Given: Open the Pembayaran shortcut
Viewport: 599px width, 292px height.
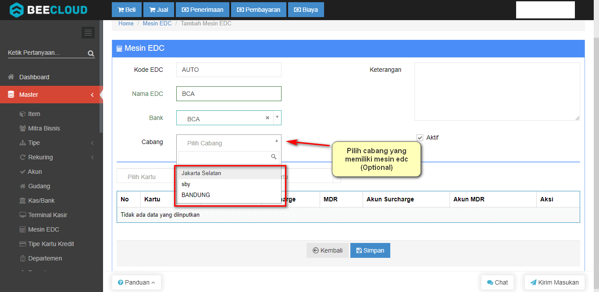Looking at the screenshot, I should pos(259,10).
